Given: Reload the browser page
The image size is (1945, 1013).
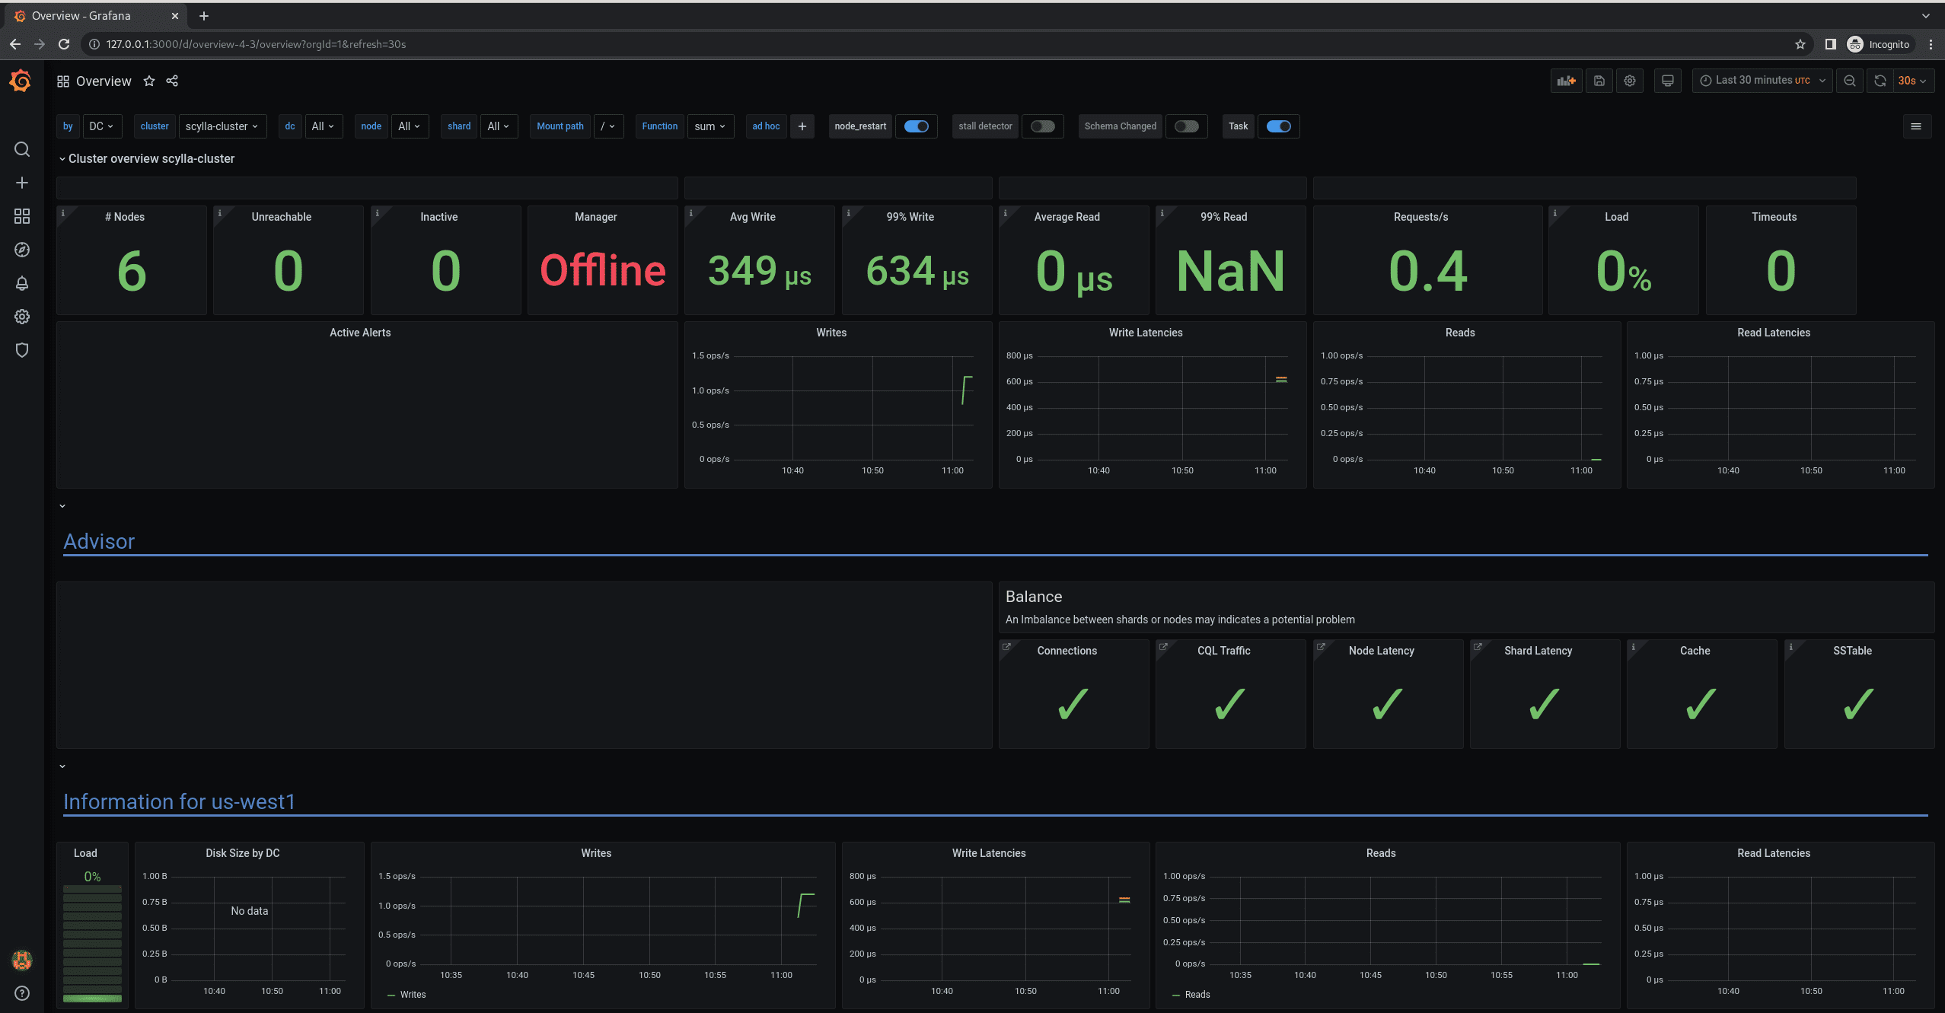Looking at the screenshot, I should click(x=64, y=44).
